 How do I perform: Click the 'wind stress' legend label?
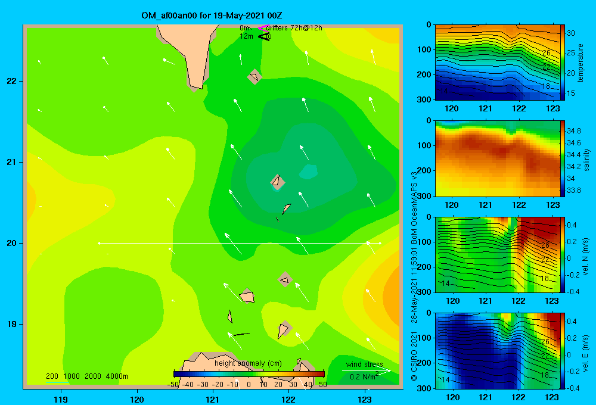tap(364, 364)
